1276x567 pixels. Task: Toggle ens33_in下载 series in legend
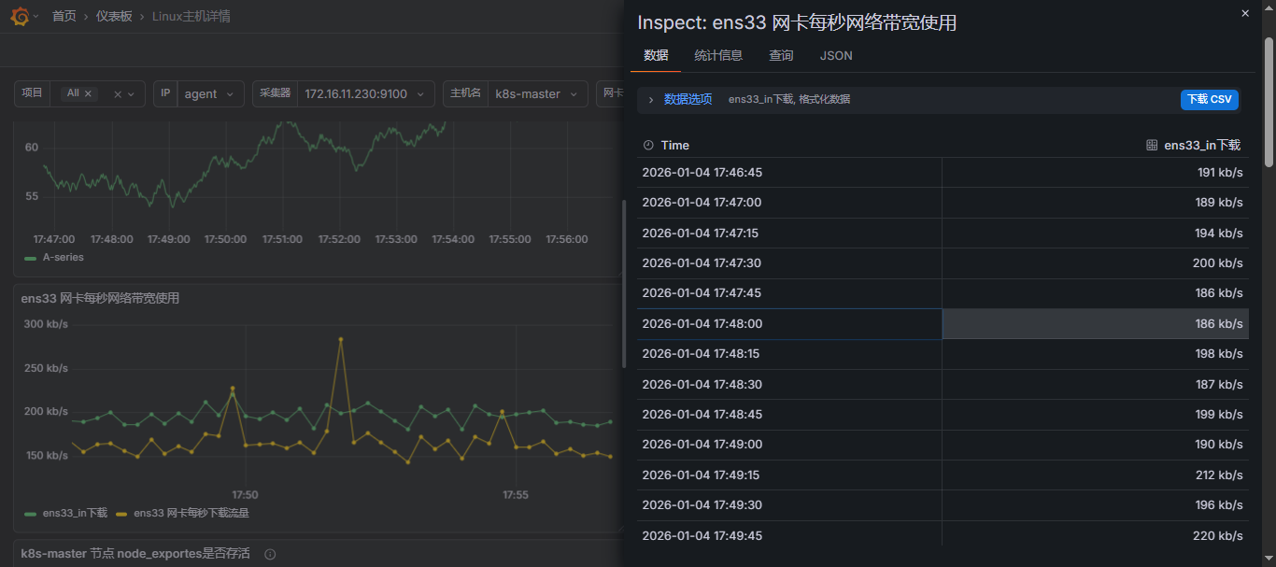pyautogui.click(x=75, y=513)
